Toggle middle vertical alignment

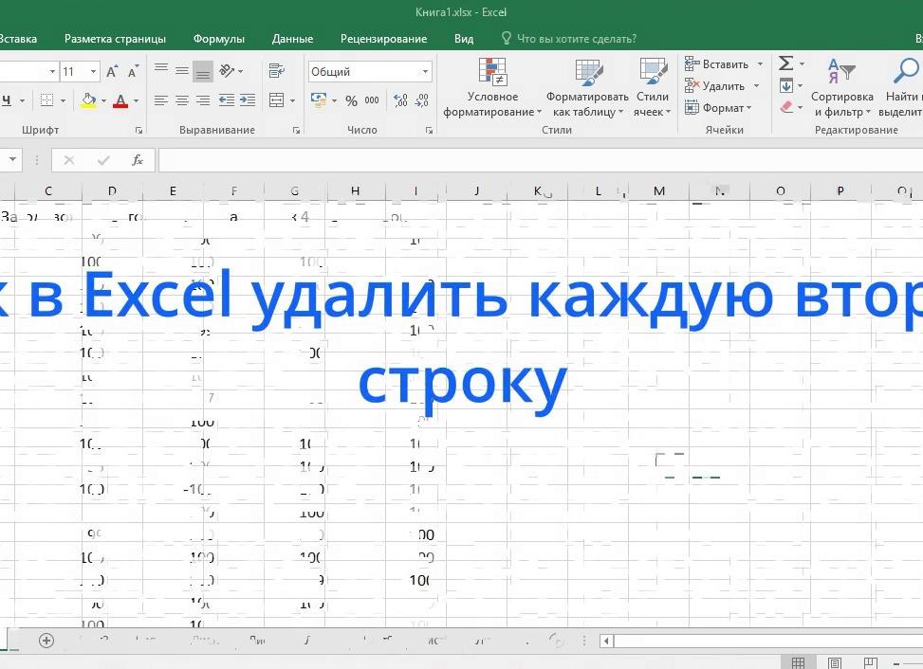tap(180, 71)
